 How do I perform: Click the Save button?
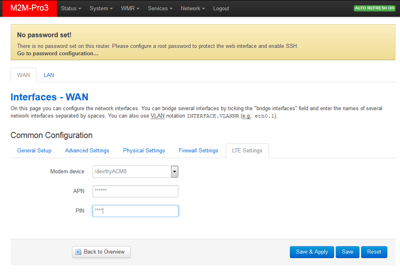click(348, 252)
